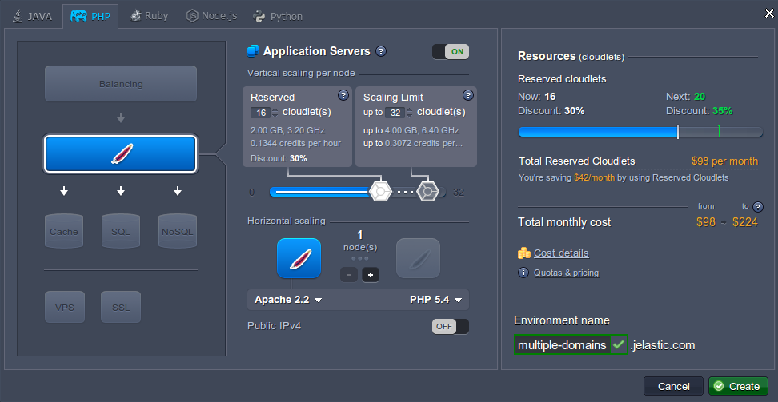Enable the VPS block
Screen dimensions: 778x402
point(65,308)
